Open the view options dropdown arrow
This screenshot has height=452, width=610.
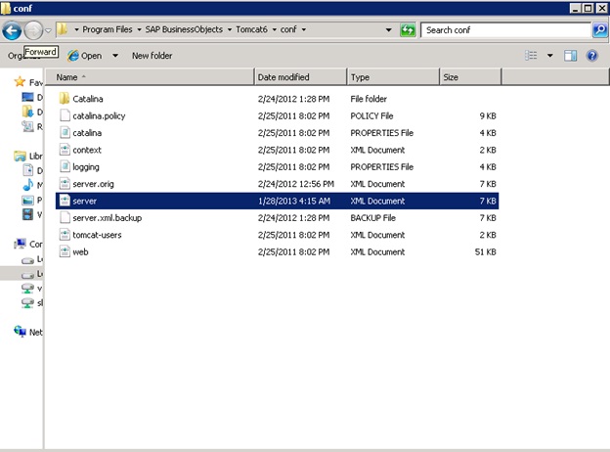point(549,56)
